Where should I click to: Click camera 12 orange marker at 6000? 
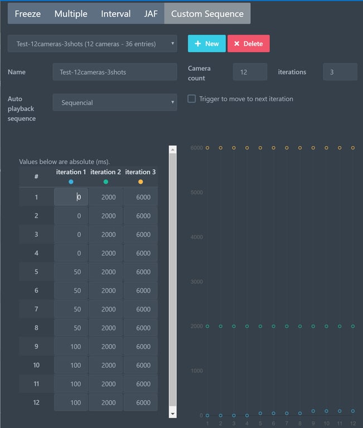pyautogui.click(x=353, y=148)
